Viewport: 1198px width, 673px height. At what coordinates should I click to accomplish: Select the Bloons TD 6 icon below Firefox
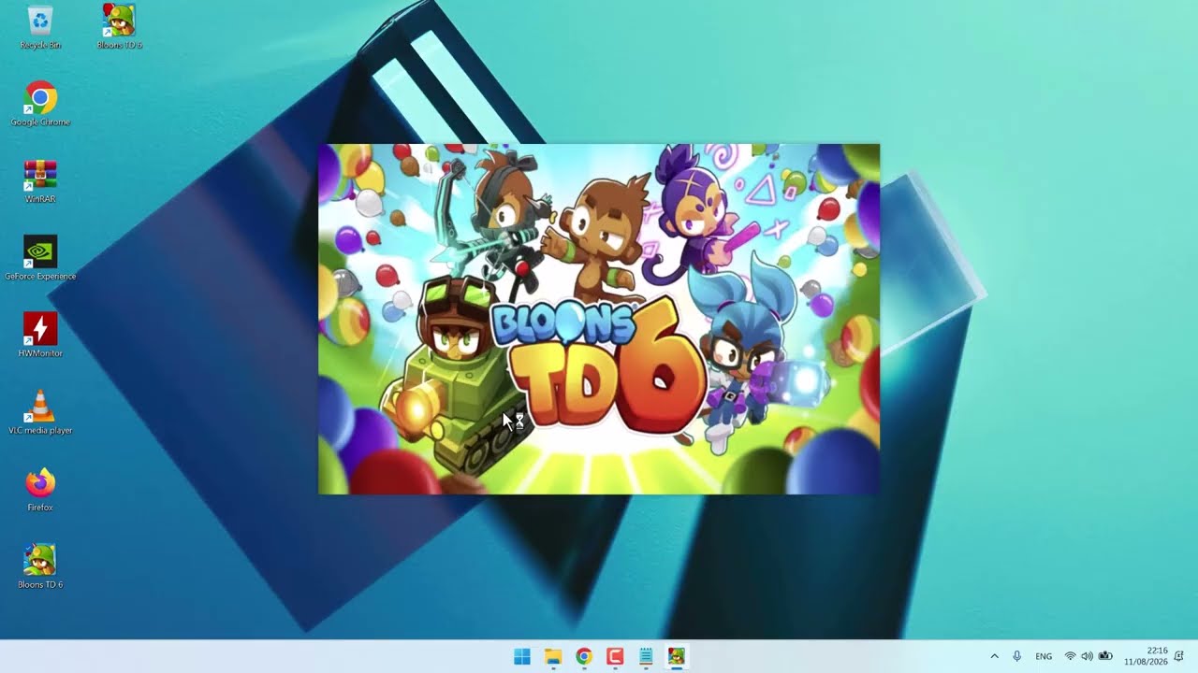click(40, 566)
